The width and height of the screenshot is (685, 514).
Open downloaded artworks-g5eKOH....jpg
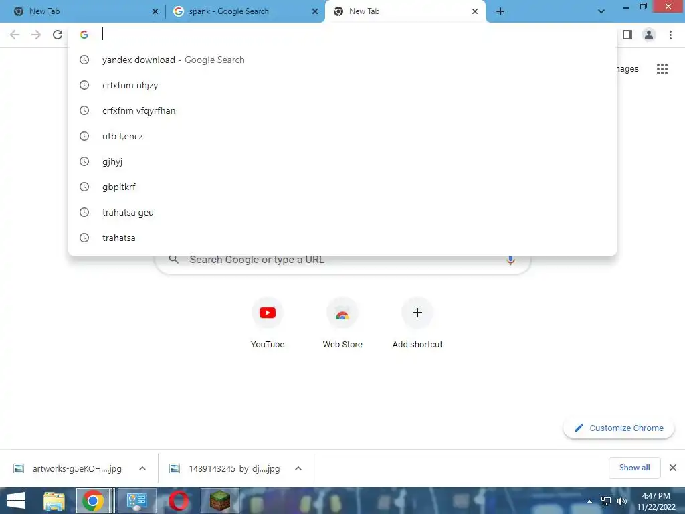78,469
